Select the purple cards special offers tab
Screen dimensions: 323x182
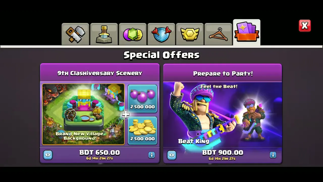point(247,33)
